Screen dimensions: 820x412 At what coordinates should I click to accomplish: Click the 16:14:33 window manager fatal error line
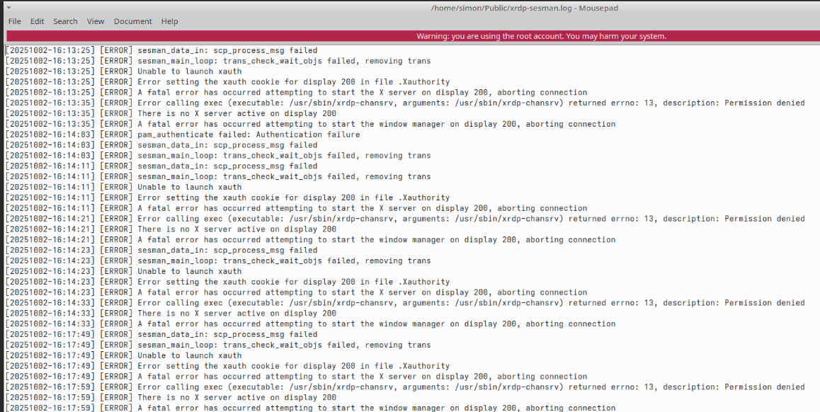click(375, 324)
